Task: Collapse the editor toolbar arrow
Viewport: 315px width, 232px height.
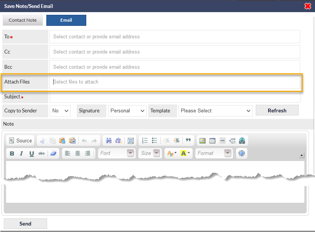Action: point(302,155)
